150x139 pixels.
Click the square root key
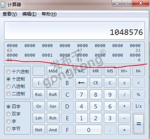tap(139, 83)
